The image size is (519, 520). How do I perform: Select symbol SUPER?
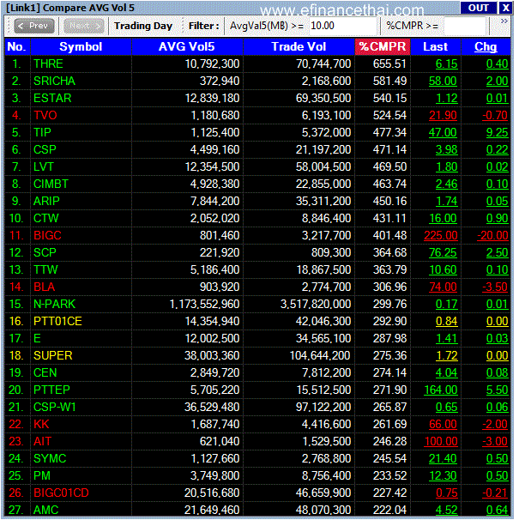click(x=52, y=355)
